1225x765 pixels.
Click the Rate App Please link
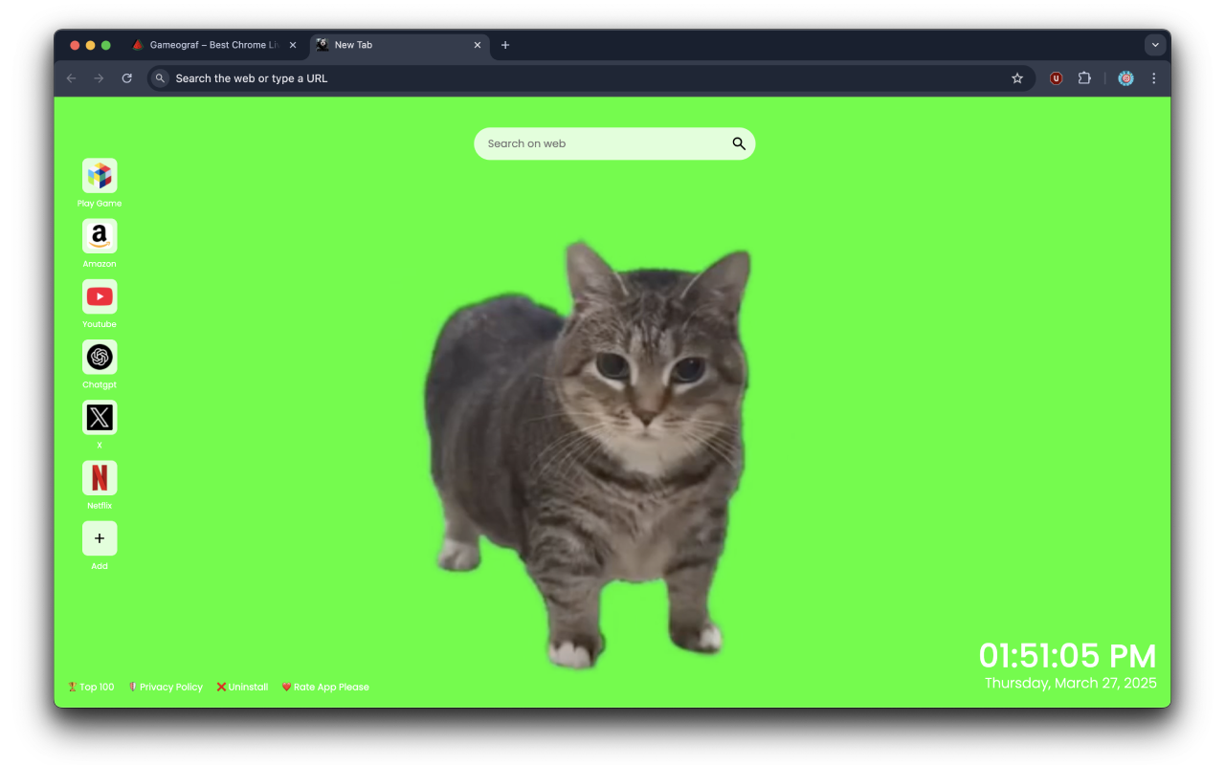(325, 687)
